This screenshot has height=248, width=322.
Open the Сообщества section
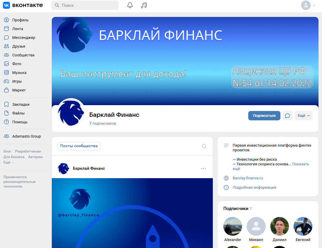point(23,55)
